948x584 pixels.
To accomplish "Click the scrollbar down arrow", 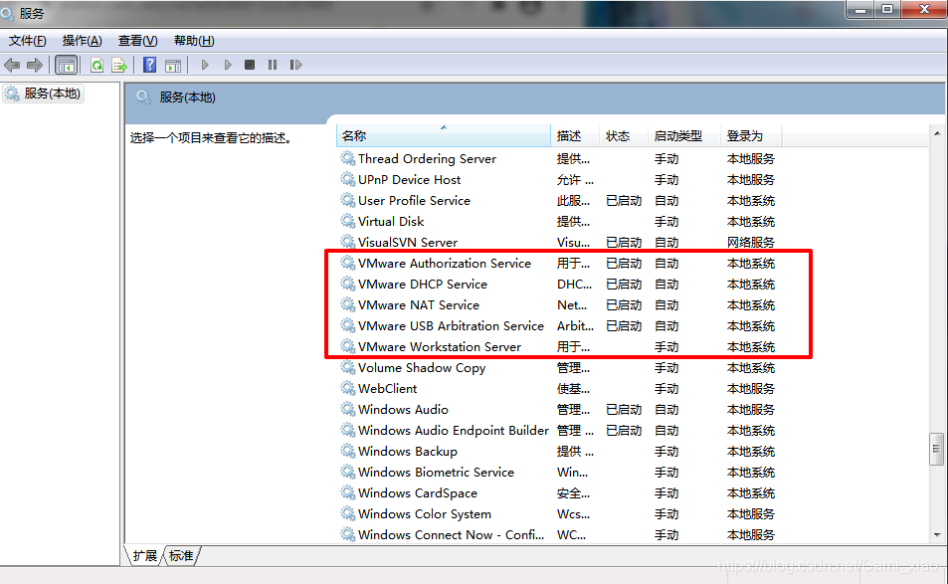I will point(936,535).
